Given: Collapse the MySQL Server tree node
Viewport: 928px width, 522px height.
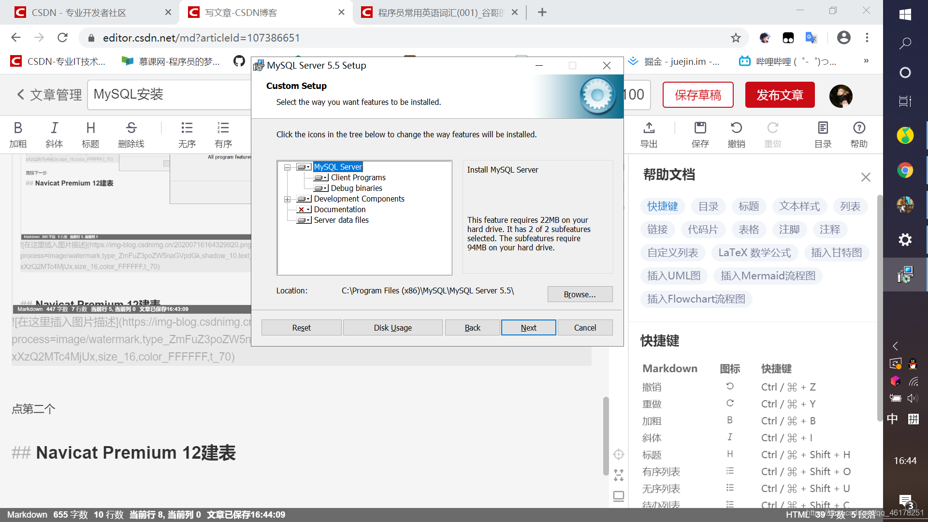Looking at the screenshot, I should 287,167.
